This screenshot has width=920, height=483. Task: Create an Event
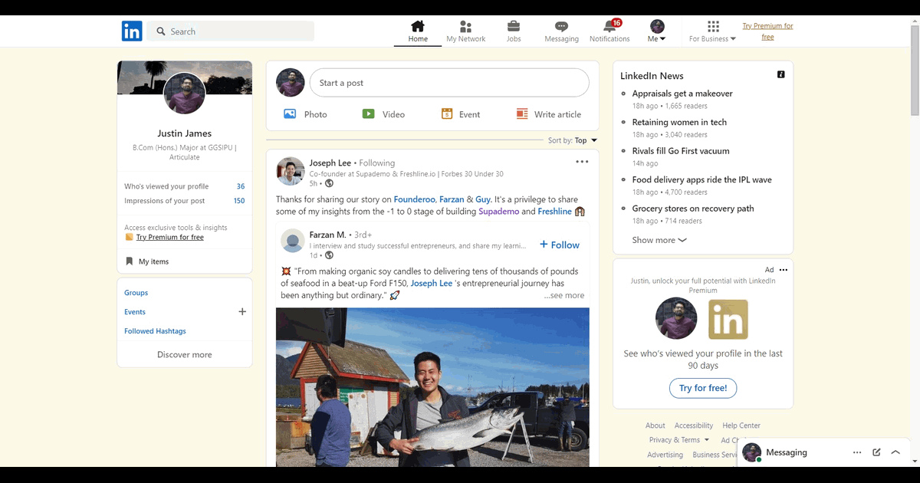pyautogui.click(x=461, y=114)
